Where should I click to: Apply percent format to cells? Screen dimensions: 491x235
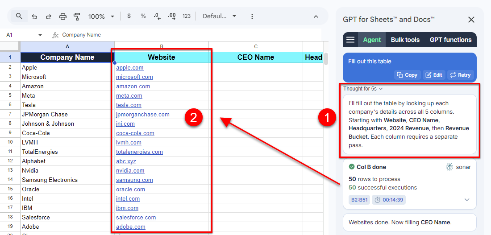click(143, 16)
